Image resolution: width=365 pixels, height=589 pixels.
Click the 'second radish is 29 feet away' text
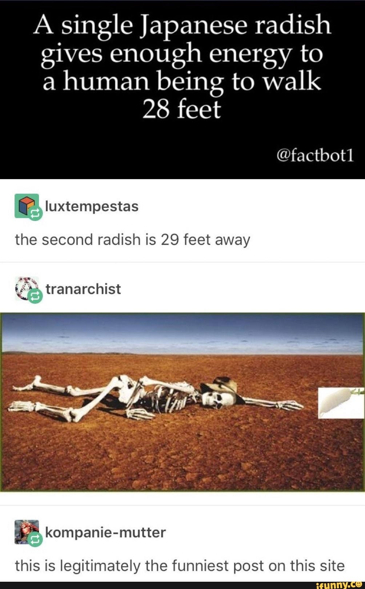[132, 240]
